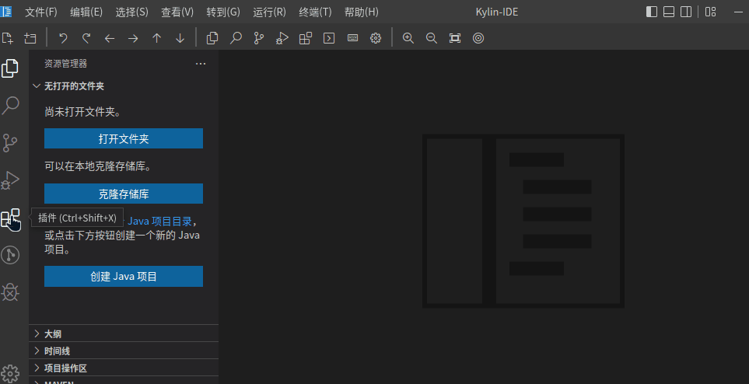This screenshot has width=749, height=384.
Task: Collapse the 无打开的文件夹 section
Action: click(74, 86)
